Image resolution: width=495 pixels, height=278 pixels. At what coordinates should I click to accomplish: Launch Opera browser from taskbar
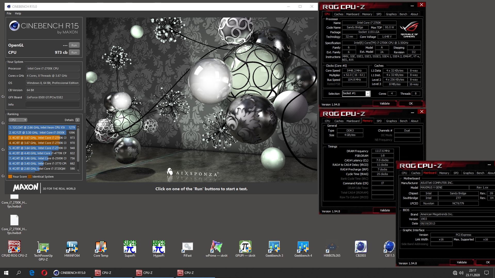tap(44, 273)
